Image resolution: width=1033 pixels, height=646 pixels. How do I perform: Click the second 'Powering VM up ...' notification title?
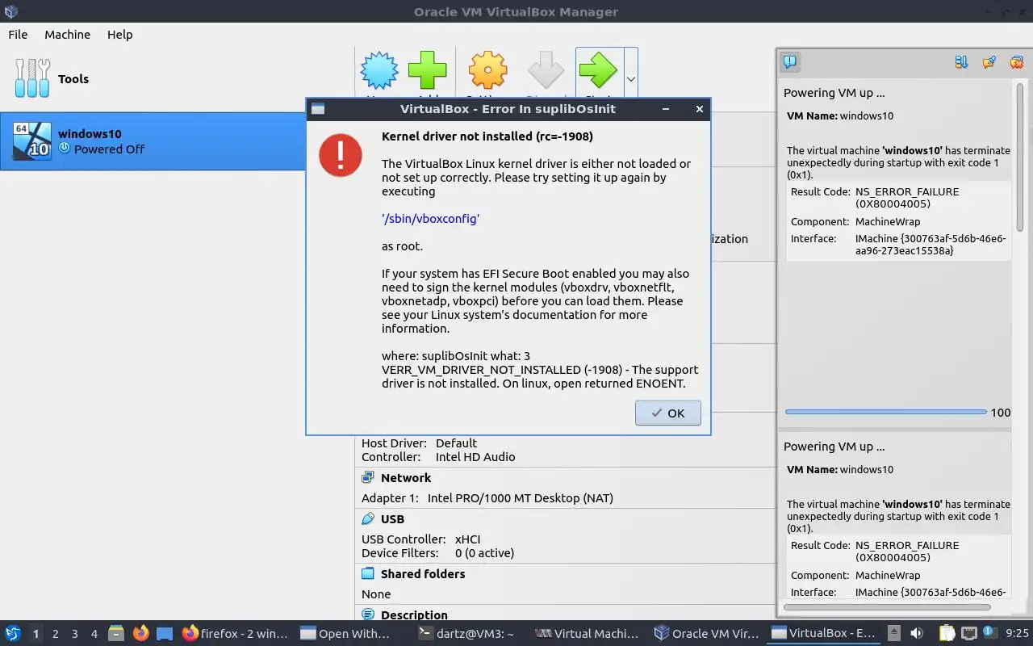click(834, 447)
